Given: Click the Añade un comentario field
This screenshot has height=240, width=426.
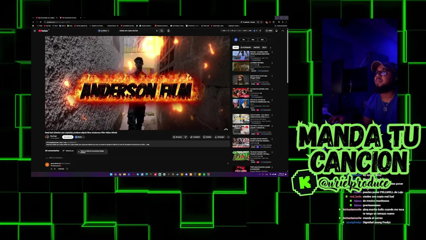Looking at the screenshot, I should click(56, 158).
